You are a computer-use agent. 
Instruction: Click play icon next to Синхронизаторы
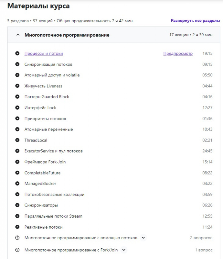[17, 205]
